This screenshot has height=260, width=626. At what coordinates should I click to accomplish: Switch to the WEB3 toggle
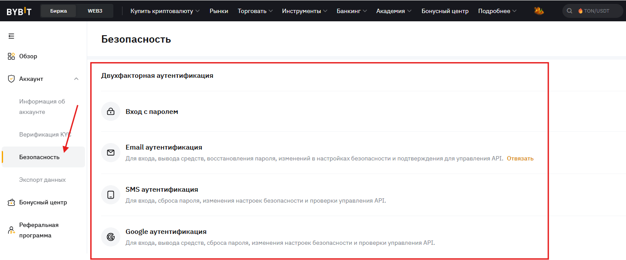(95, 11)
